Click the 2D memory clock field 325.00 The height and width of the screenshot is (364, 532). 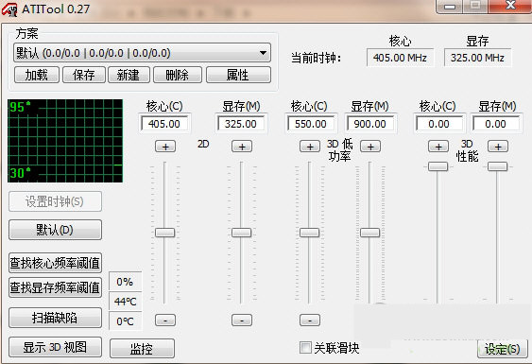click(x=241, y=124)
